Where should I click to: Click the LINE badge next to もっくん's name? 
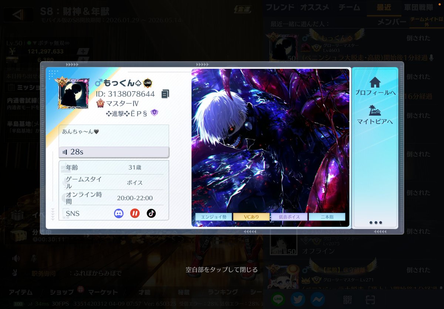147,82
